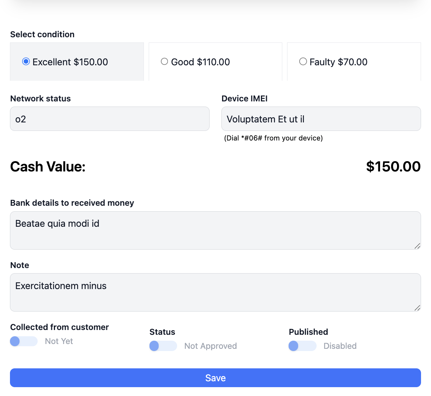This screenshot has height=396, width=431.
Task: Focus the Network status input field
Action: pos(110,119)
